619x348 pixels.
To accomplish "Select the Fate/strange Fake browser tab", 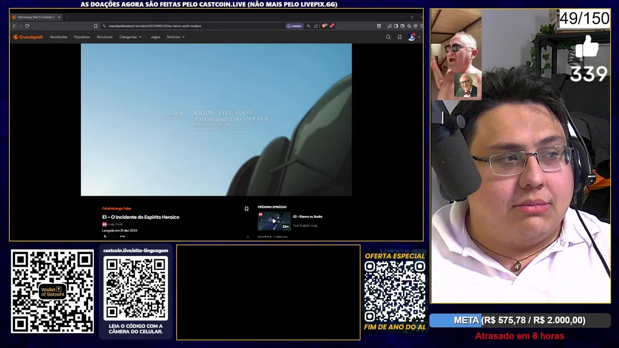I will point(36,17).
